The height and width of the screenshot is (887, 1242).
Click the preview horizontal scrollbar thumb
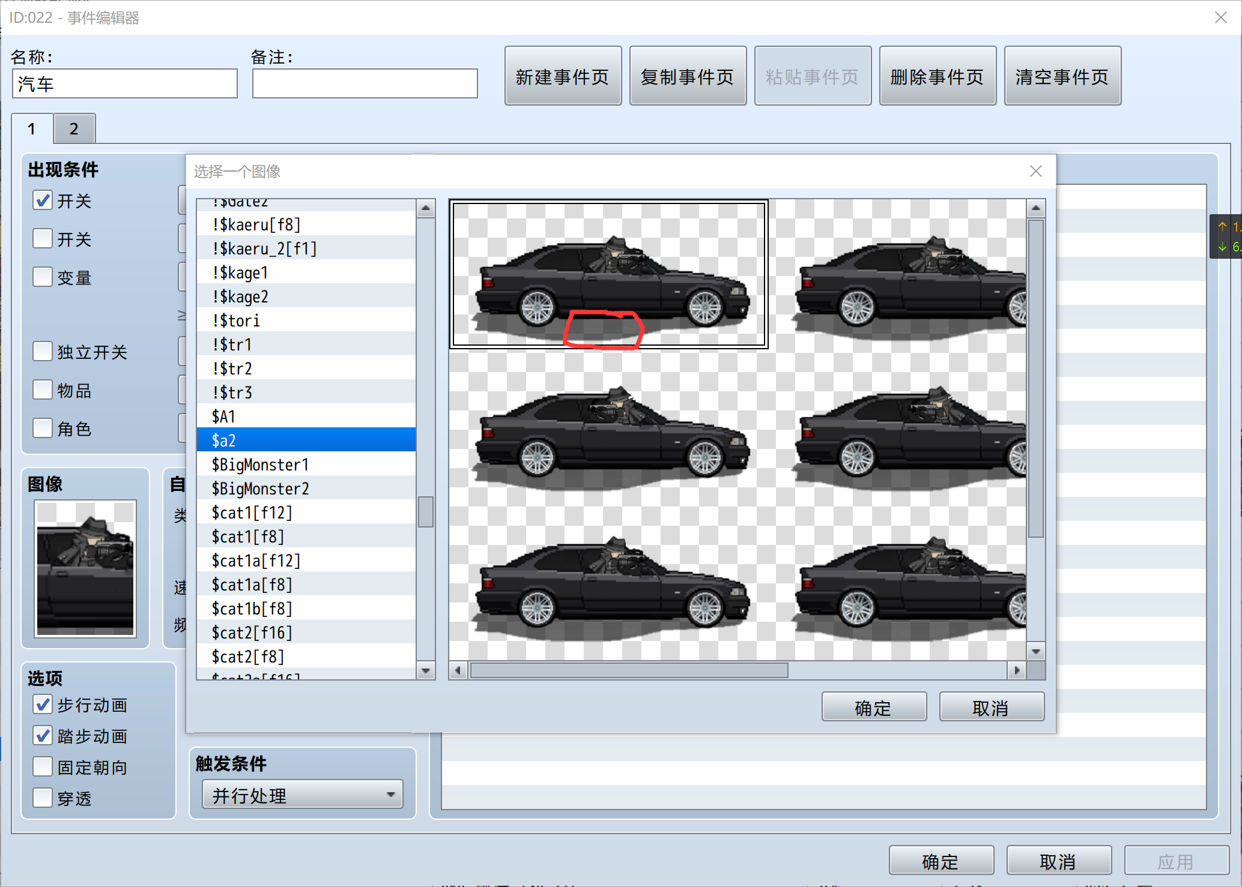tap(629, 670)
